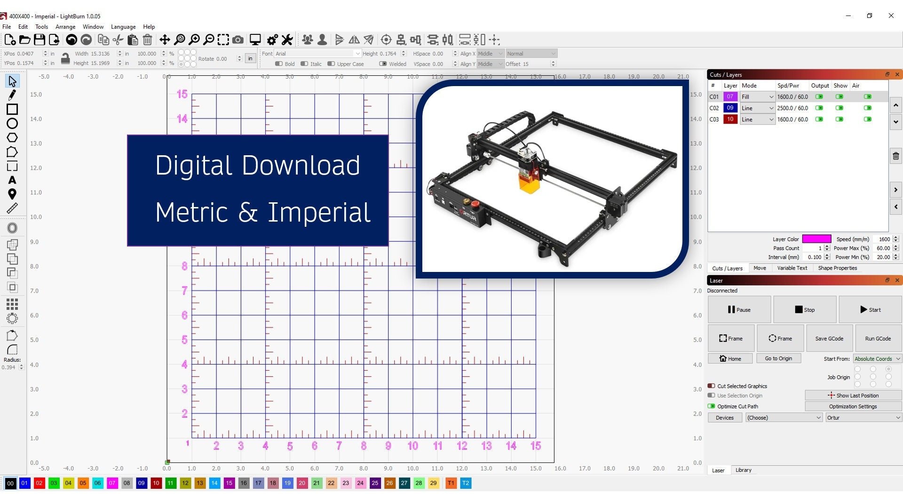Click the Undo icon in the toolbar

[71, 40]
